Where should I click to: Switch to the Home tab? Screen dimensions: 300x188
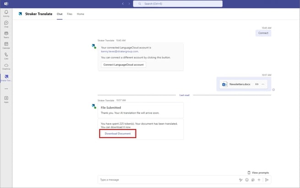click(x=80, y=14)
